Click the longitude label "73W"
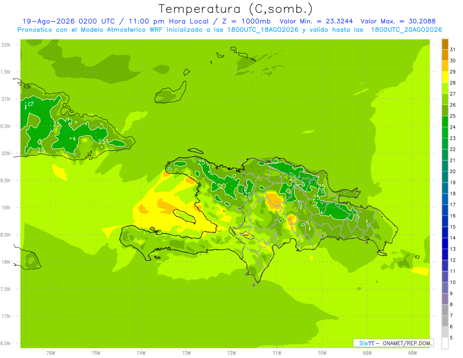 pos(186,353)
